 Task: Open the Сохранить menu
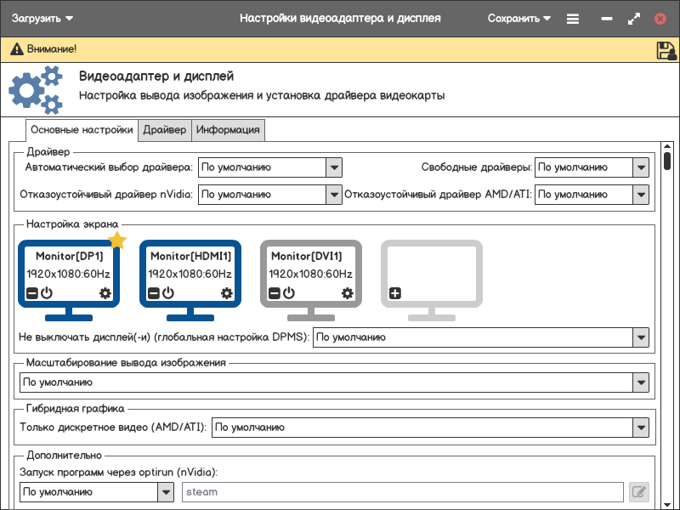(x=519, y=18)
